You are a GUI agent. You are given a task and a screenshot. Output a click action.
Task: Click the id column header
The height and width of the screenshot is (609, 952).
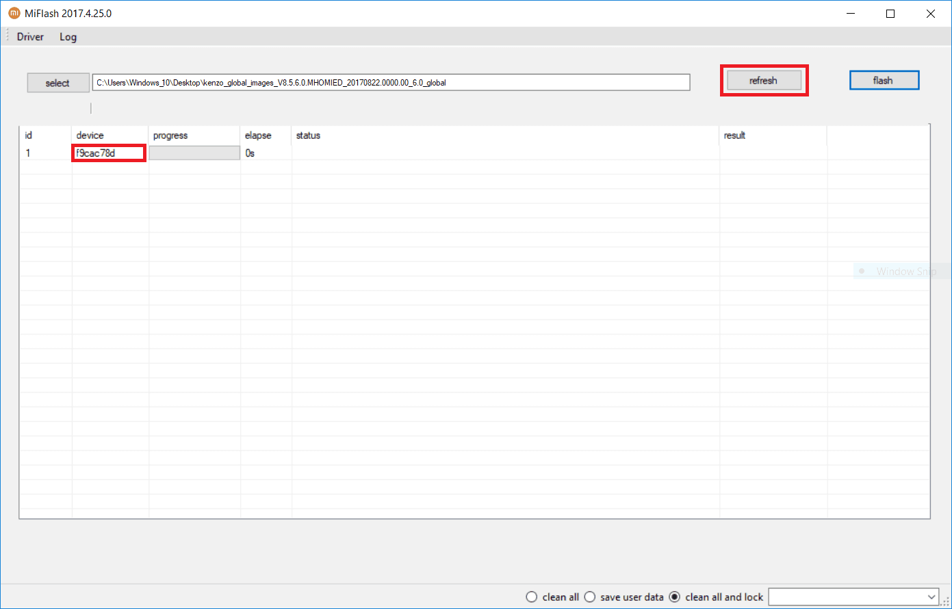click(45, 135)
